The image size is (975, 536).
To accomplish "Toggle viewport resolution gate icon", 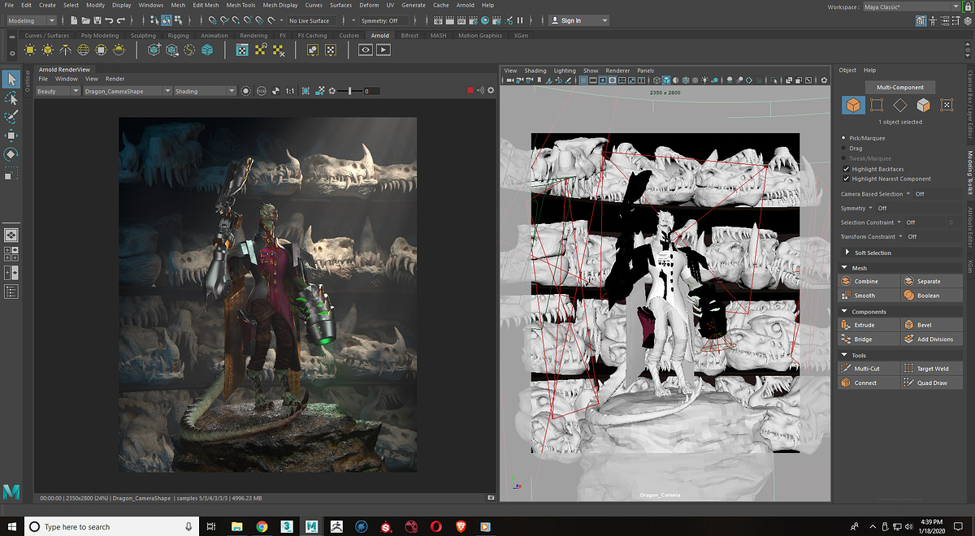I will click(602, 80).
